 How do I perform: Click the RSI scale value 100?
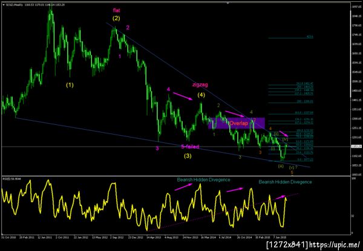(x=353, y=179)
